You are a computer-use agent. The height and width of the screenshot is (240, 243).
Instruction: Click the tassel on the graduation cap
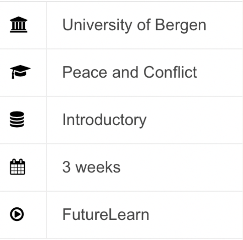[13, 75]
